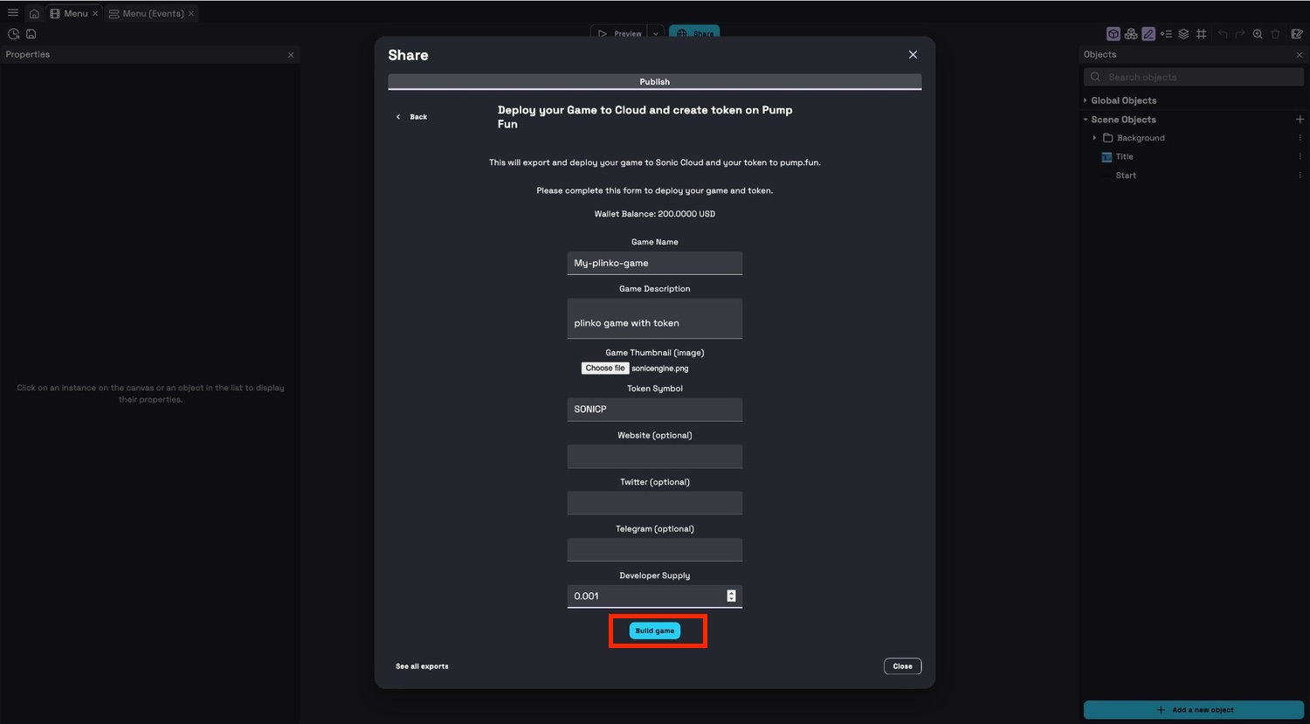The height and width of the screenshot is (724, 1310).
Task: Adjust Developer Supply stepper arrows
Action: 731,596
